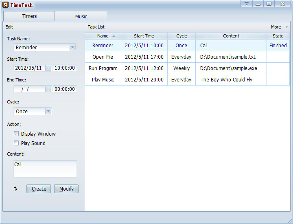This screenshot has height=224, width=293.
Task: Open the End Time date picker button
Action: tap(48, 89)
